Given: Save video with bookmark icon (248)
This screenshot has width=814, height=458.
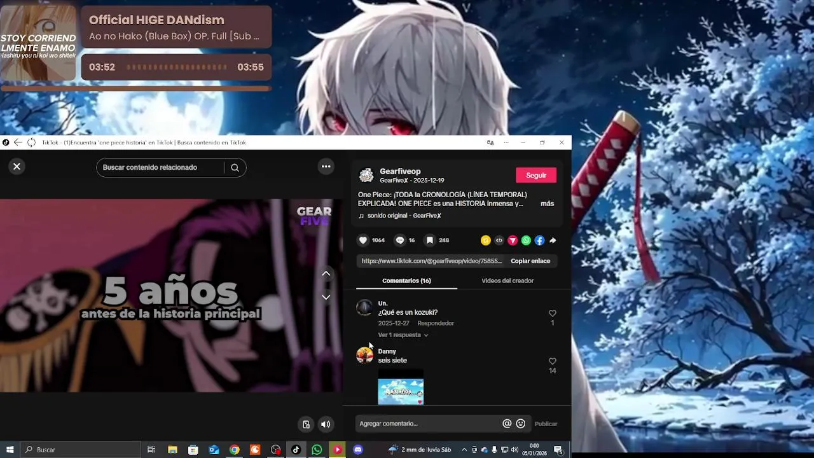Looking at the screenshot, I should point(430,240).
